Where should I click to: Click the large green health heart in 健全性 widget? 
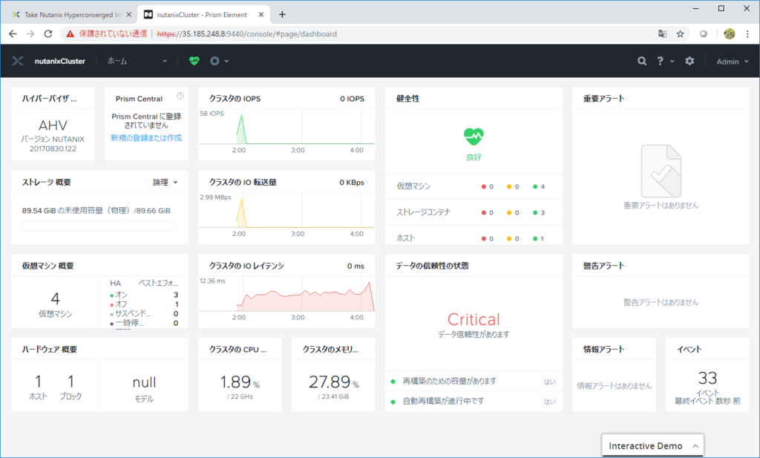(474, 137)
